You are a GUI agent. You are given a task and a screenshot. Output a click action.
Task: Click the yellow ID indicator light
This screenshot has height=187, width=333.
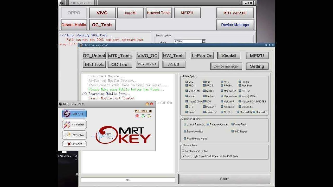point(149,116)
